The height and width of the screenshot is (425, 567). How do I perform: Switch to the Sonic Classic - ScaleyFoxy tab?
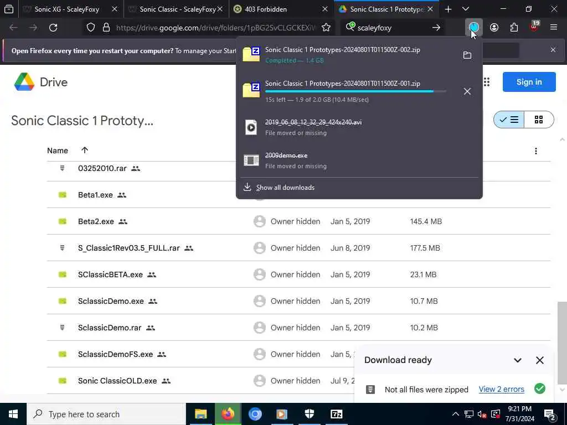(x=176, y=9)
